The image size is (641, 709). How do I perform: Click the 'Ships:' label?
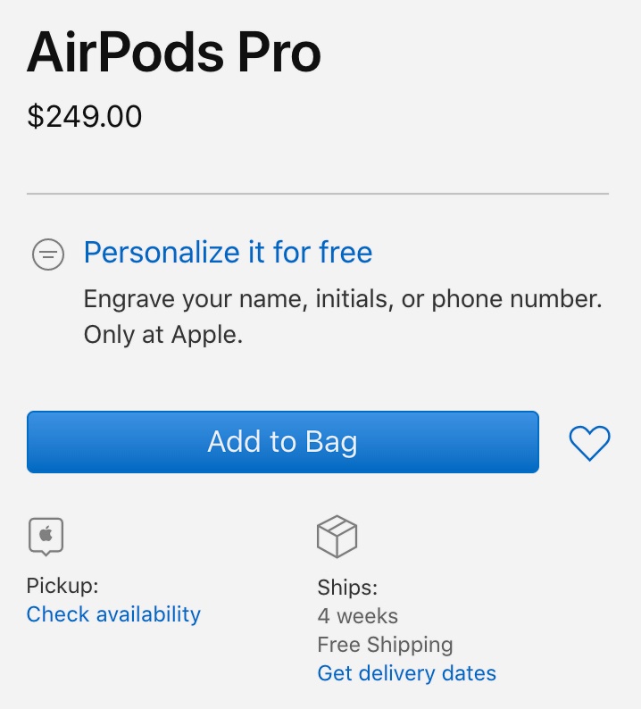tap(347, 588)
